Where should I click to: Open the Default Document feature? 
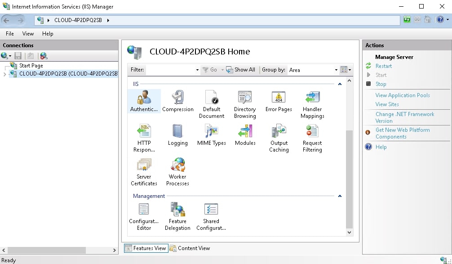211,104
